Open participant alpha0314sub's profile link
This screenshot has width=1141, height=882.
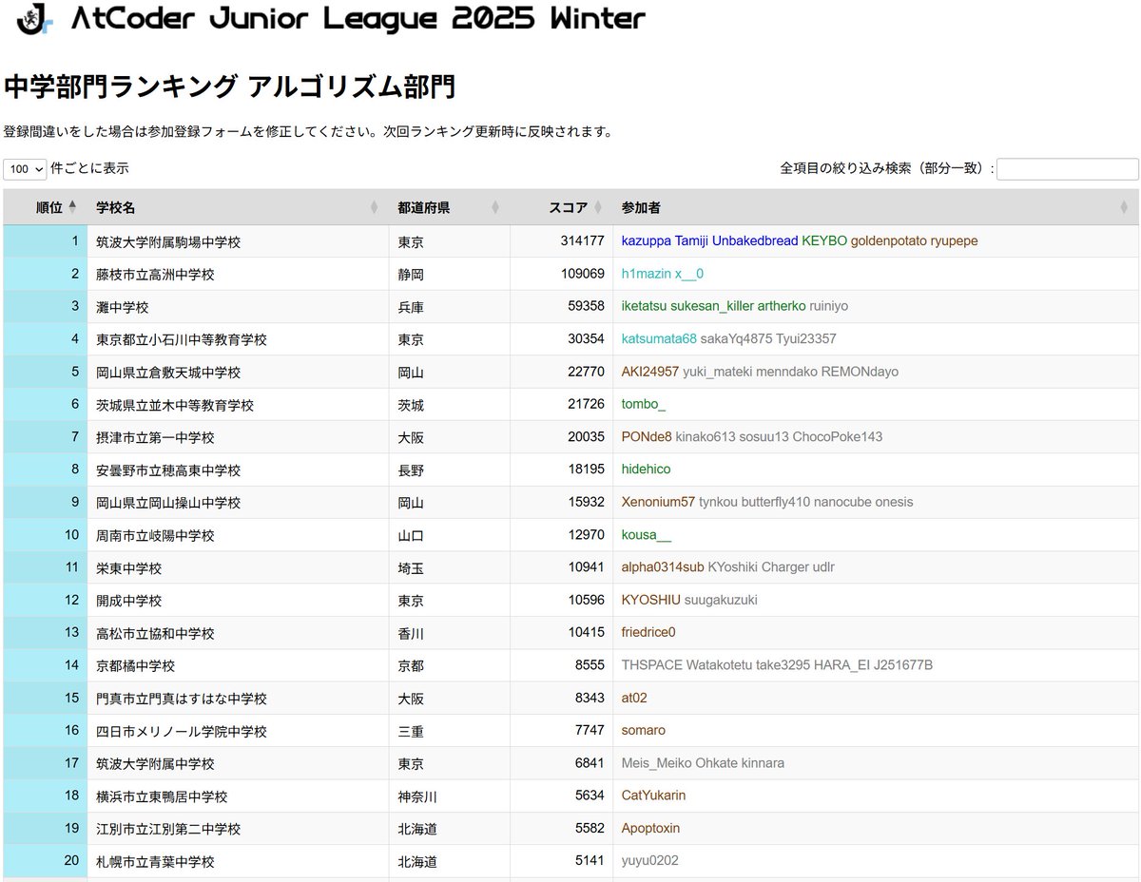click(x=663, y=566)
